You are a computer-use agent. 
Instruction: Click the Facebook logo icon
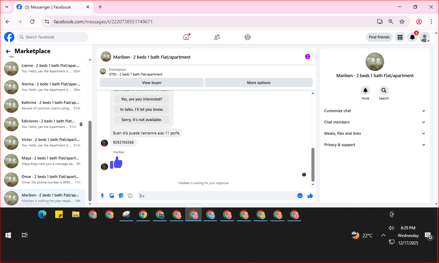point(9,37)
